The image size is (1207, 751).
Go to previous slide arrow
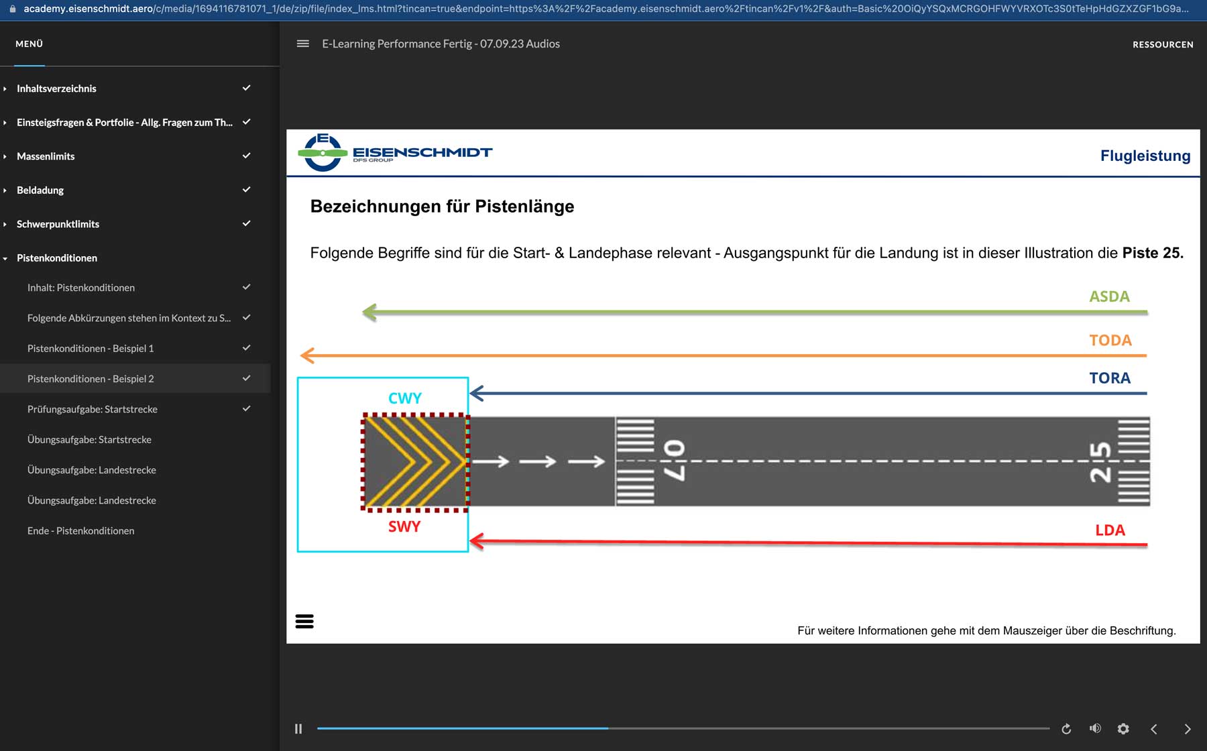coord(1154,729)
